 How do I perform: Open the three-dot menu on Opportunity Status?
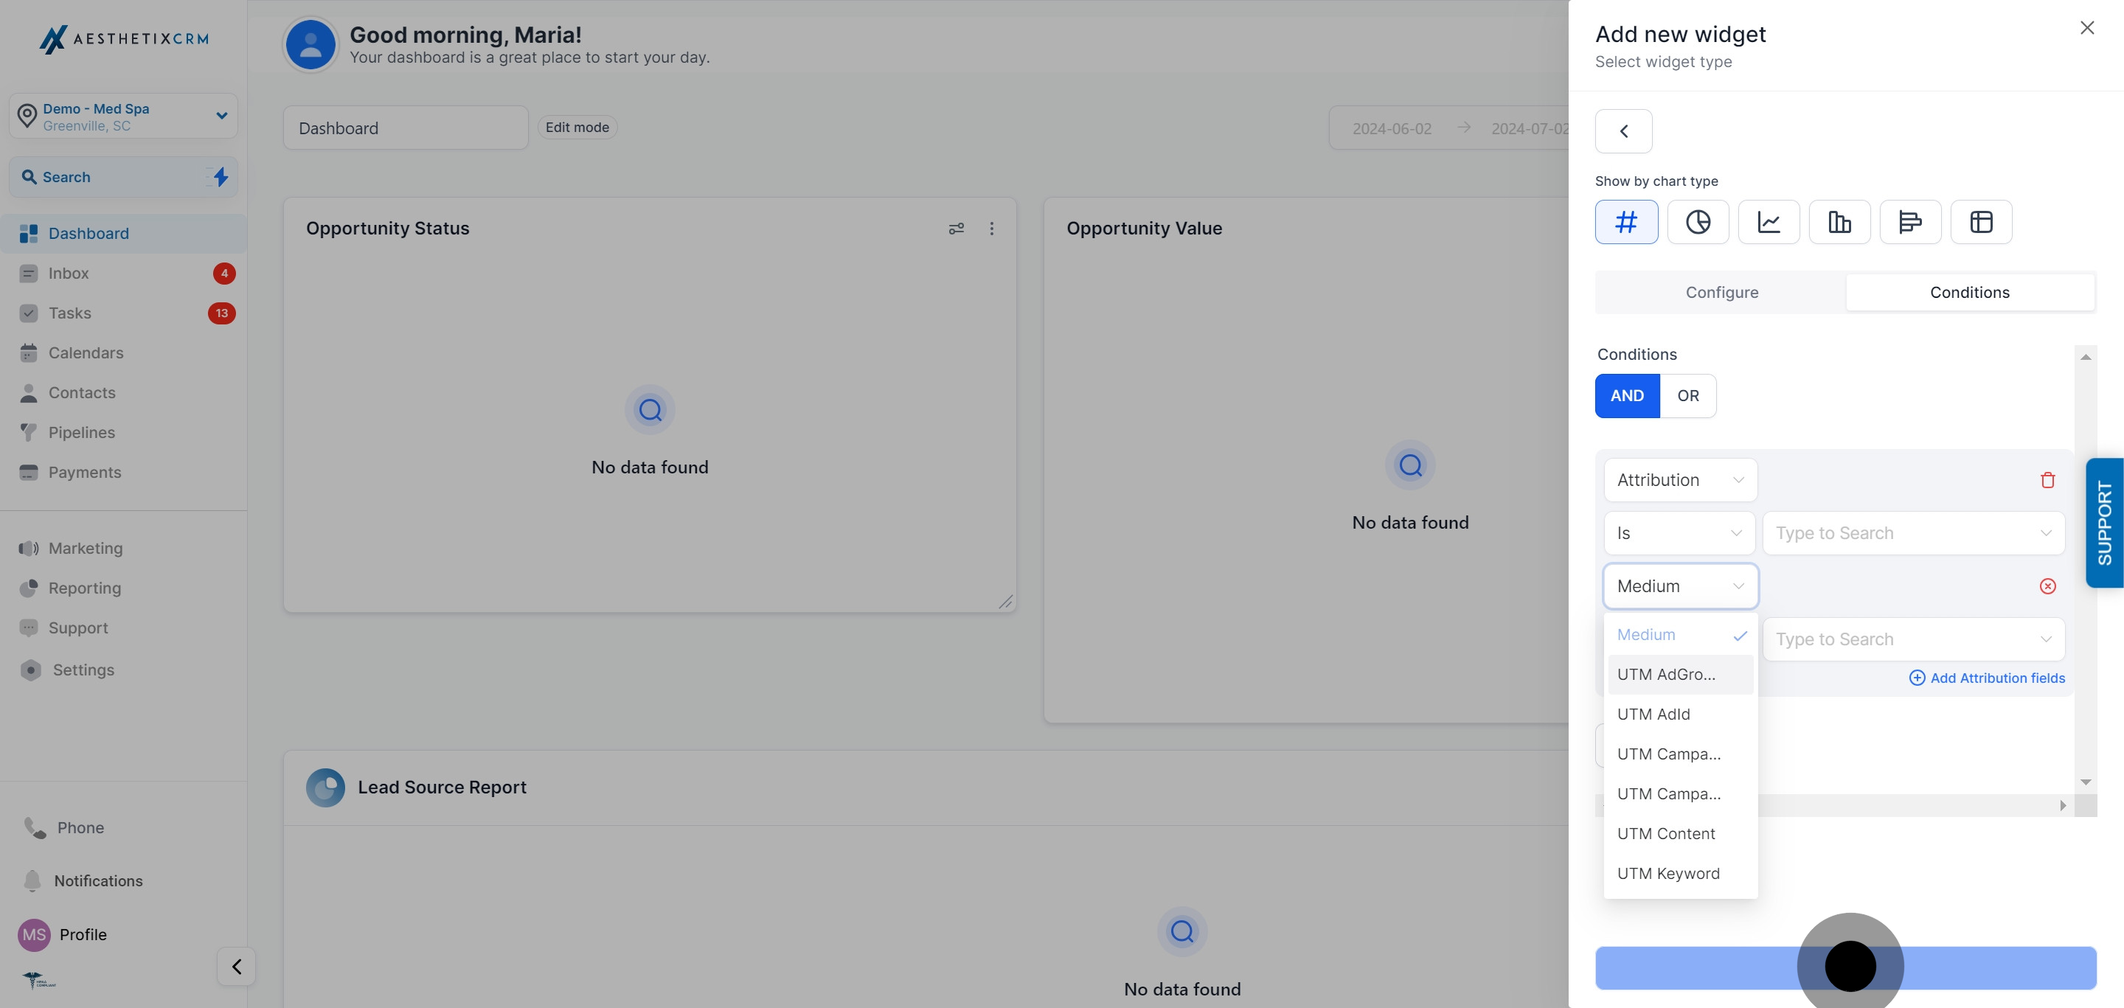pyautogui.click(x=992, y=229)
